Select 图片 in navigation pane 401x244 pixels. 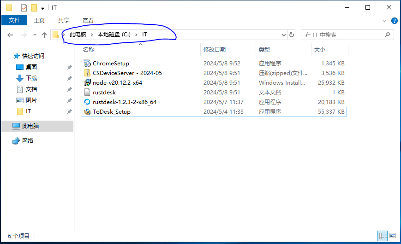31,100
